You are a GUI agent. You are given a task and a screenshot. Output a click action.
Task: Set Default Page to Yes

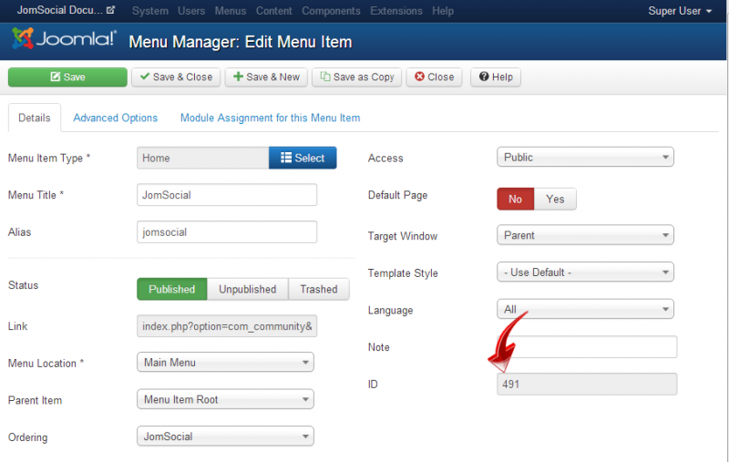pos(555,199)
